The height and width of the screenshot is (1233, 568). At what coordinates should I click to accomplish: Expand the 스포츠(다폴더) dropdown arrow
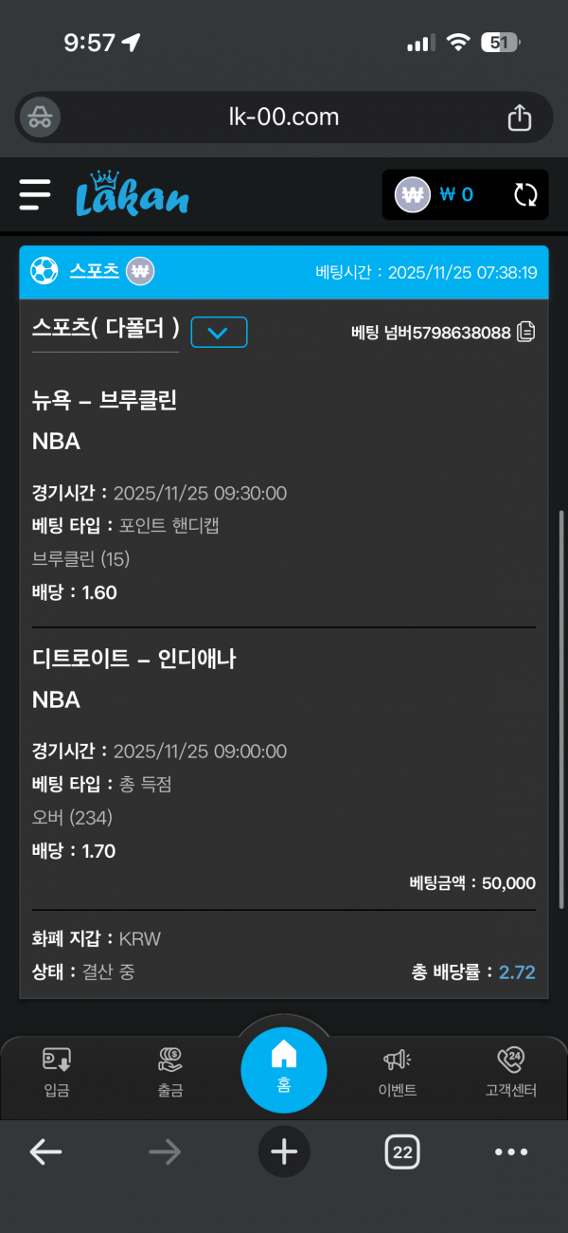coord(219,332)
